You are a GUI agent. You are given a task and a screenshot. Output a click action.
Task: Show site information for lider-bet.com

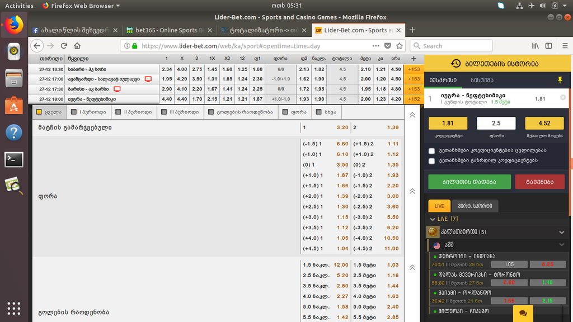tap(127, 46)
